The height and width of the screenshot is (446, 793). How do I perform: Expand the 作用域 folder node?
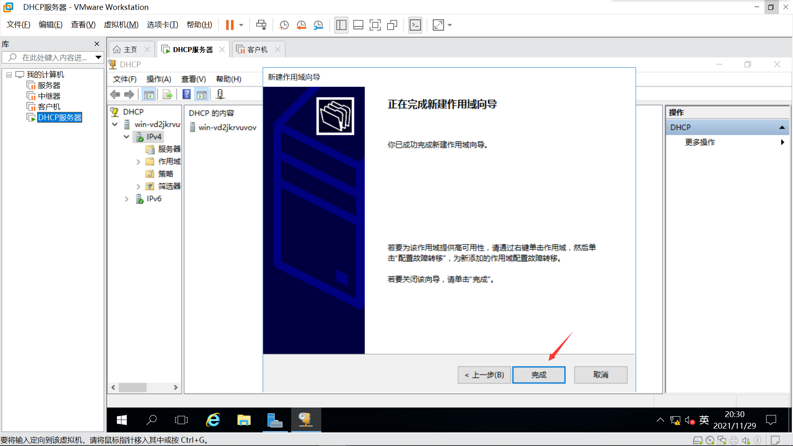(x=138, y=162)
